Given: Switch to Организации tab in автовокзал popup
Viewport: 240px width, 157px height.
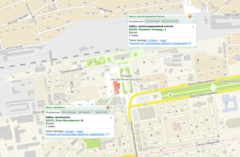Looking at the screenshot, I should (x=69, y=112).
